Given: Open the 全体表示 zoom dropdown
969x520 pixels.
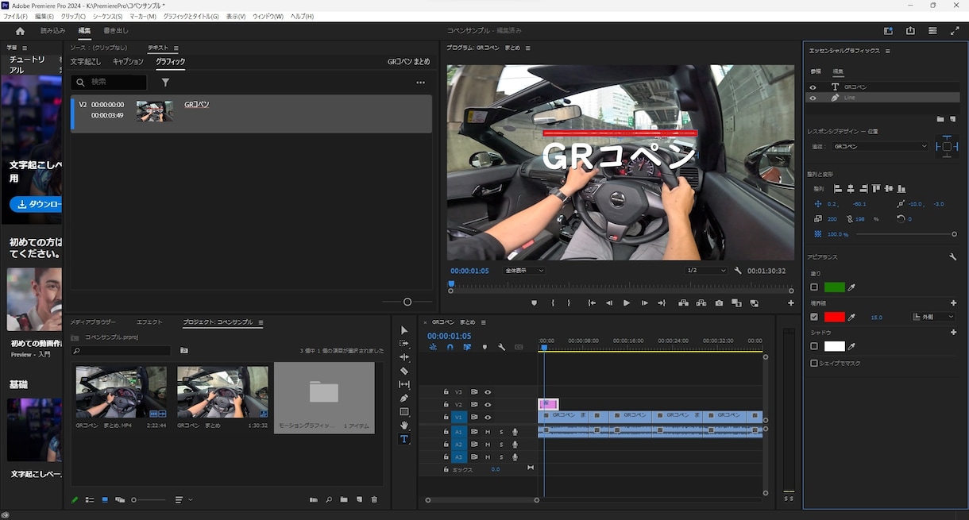Looking at the screenshot, I should [524, 271].
